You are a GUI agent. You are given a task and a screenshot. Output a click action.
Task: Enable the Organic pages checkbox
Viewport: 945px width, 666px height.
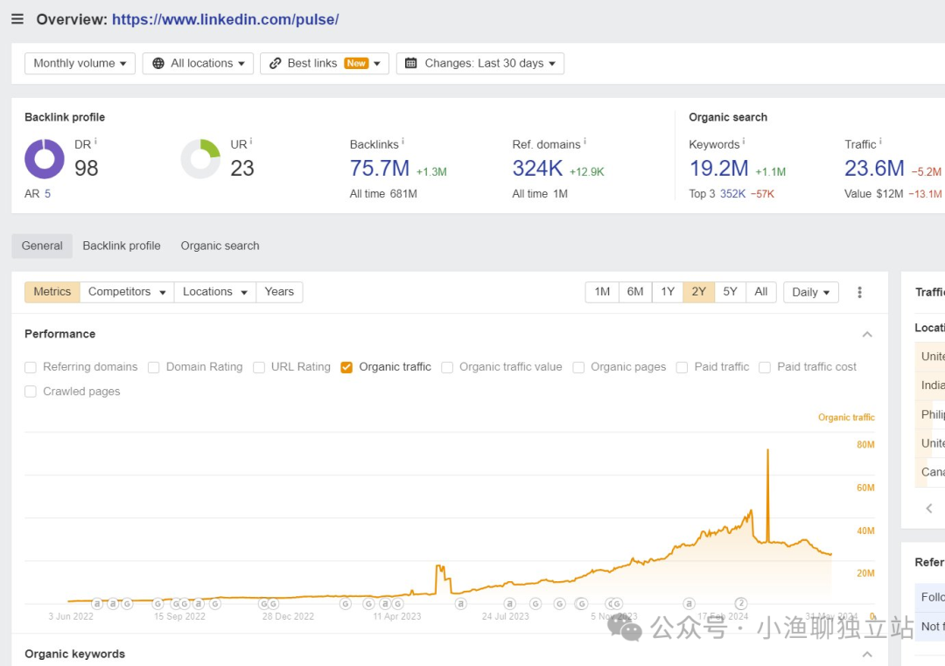pyautogui.click(x=578, y=367)
